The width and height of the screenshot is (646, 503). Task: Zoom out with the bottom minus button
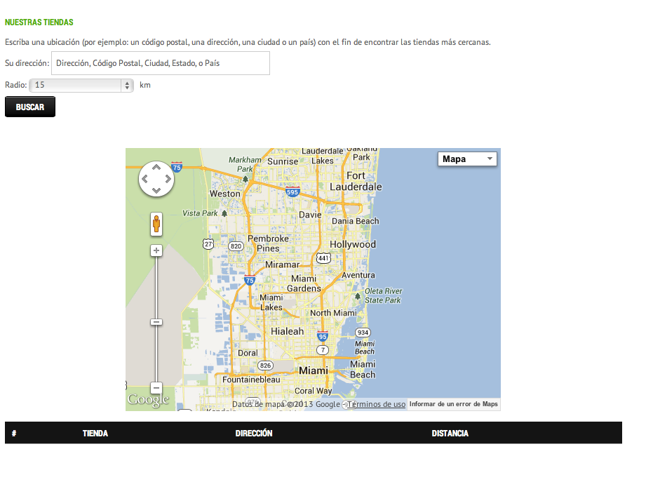(156, 388)
